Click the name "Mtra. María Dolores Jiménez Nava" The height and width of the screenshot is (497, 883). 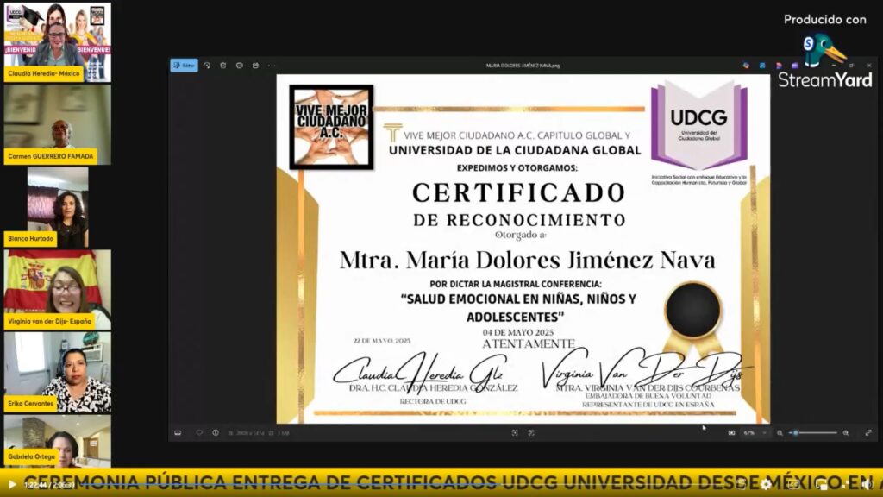pyautogui.click(x=527, y=260)
